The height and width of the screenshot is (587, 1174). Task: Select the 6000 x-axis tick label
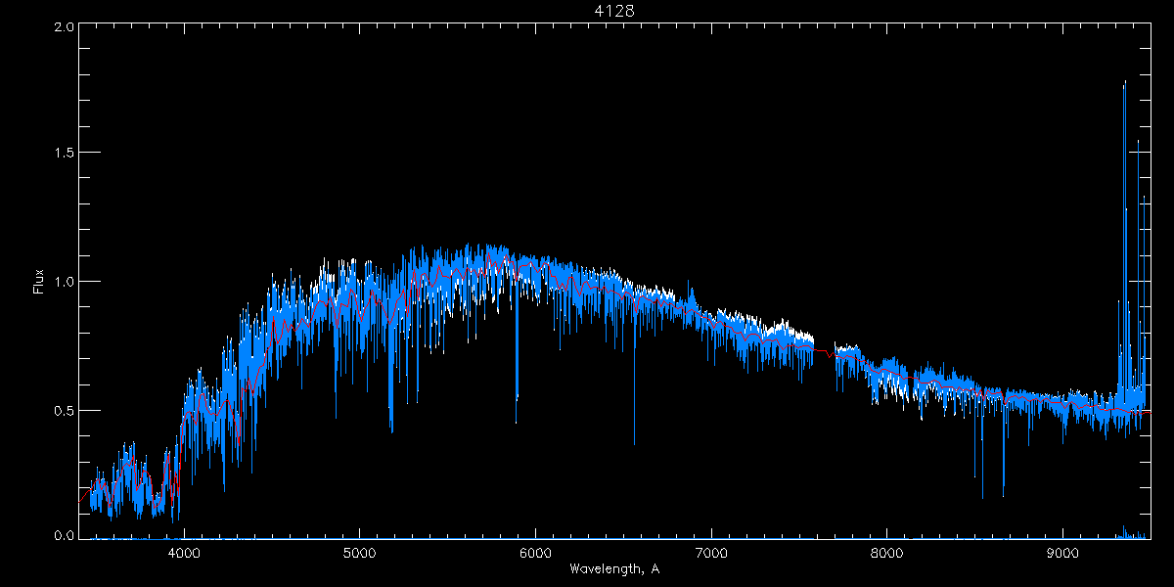[x=535, y=553]
